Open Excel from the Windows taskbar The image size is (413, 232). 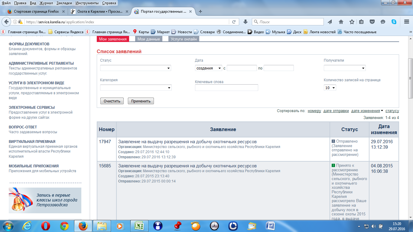[x=139, y=226]
